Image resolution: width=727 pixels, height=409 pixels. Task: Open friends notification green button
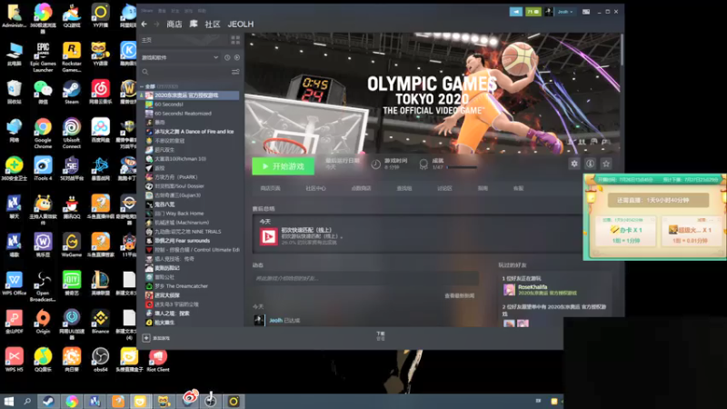533,12
